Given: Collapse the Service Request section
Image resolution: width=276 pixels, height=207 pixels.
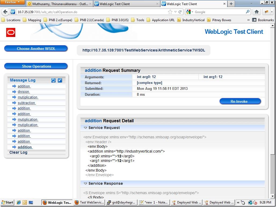Looking at the screenshot, I should coord(85,128).
